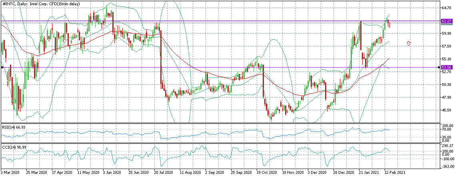Click the 70.00 level on RSI scale
The image size is (457, 177).
[446, 129]
